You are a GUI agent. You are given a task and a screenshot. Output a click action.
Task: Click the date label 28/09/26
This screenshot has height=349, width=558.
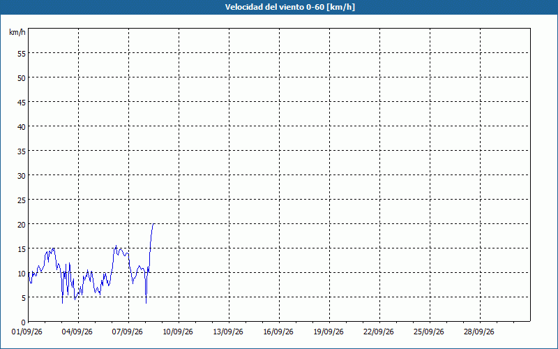pos(479,332)
